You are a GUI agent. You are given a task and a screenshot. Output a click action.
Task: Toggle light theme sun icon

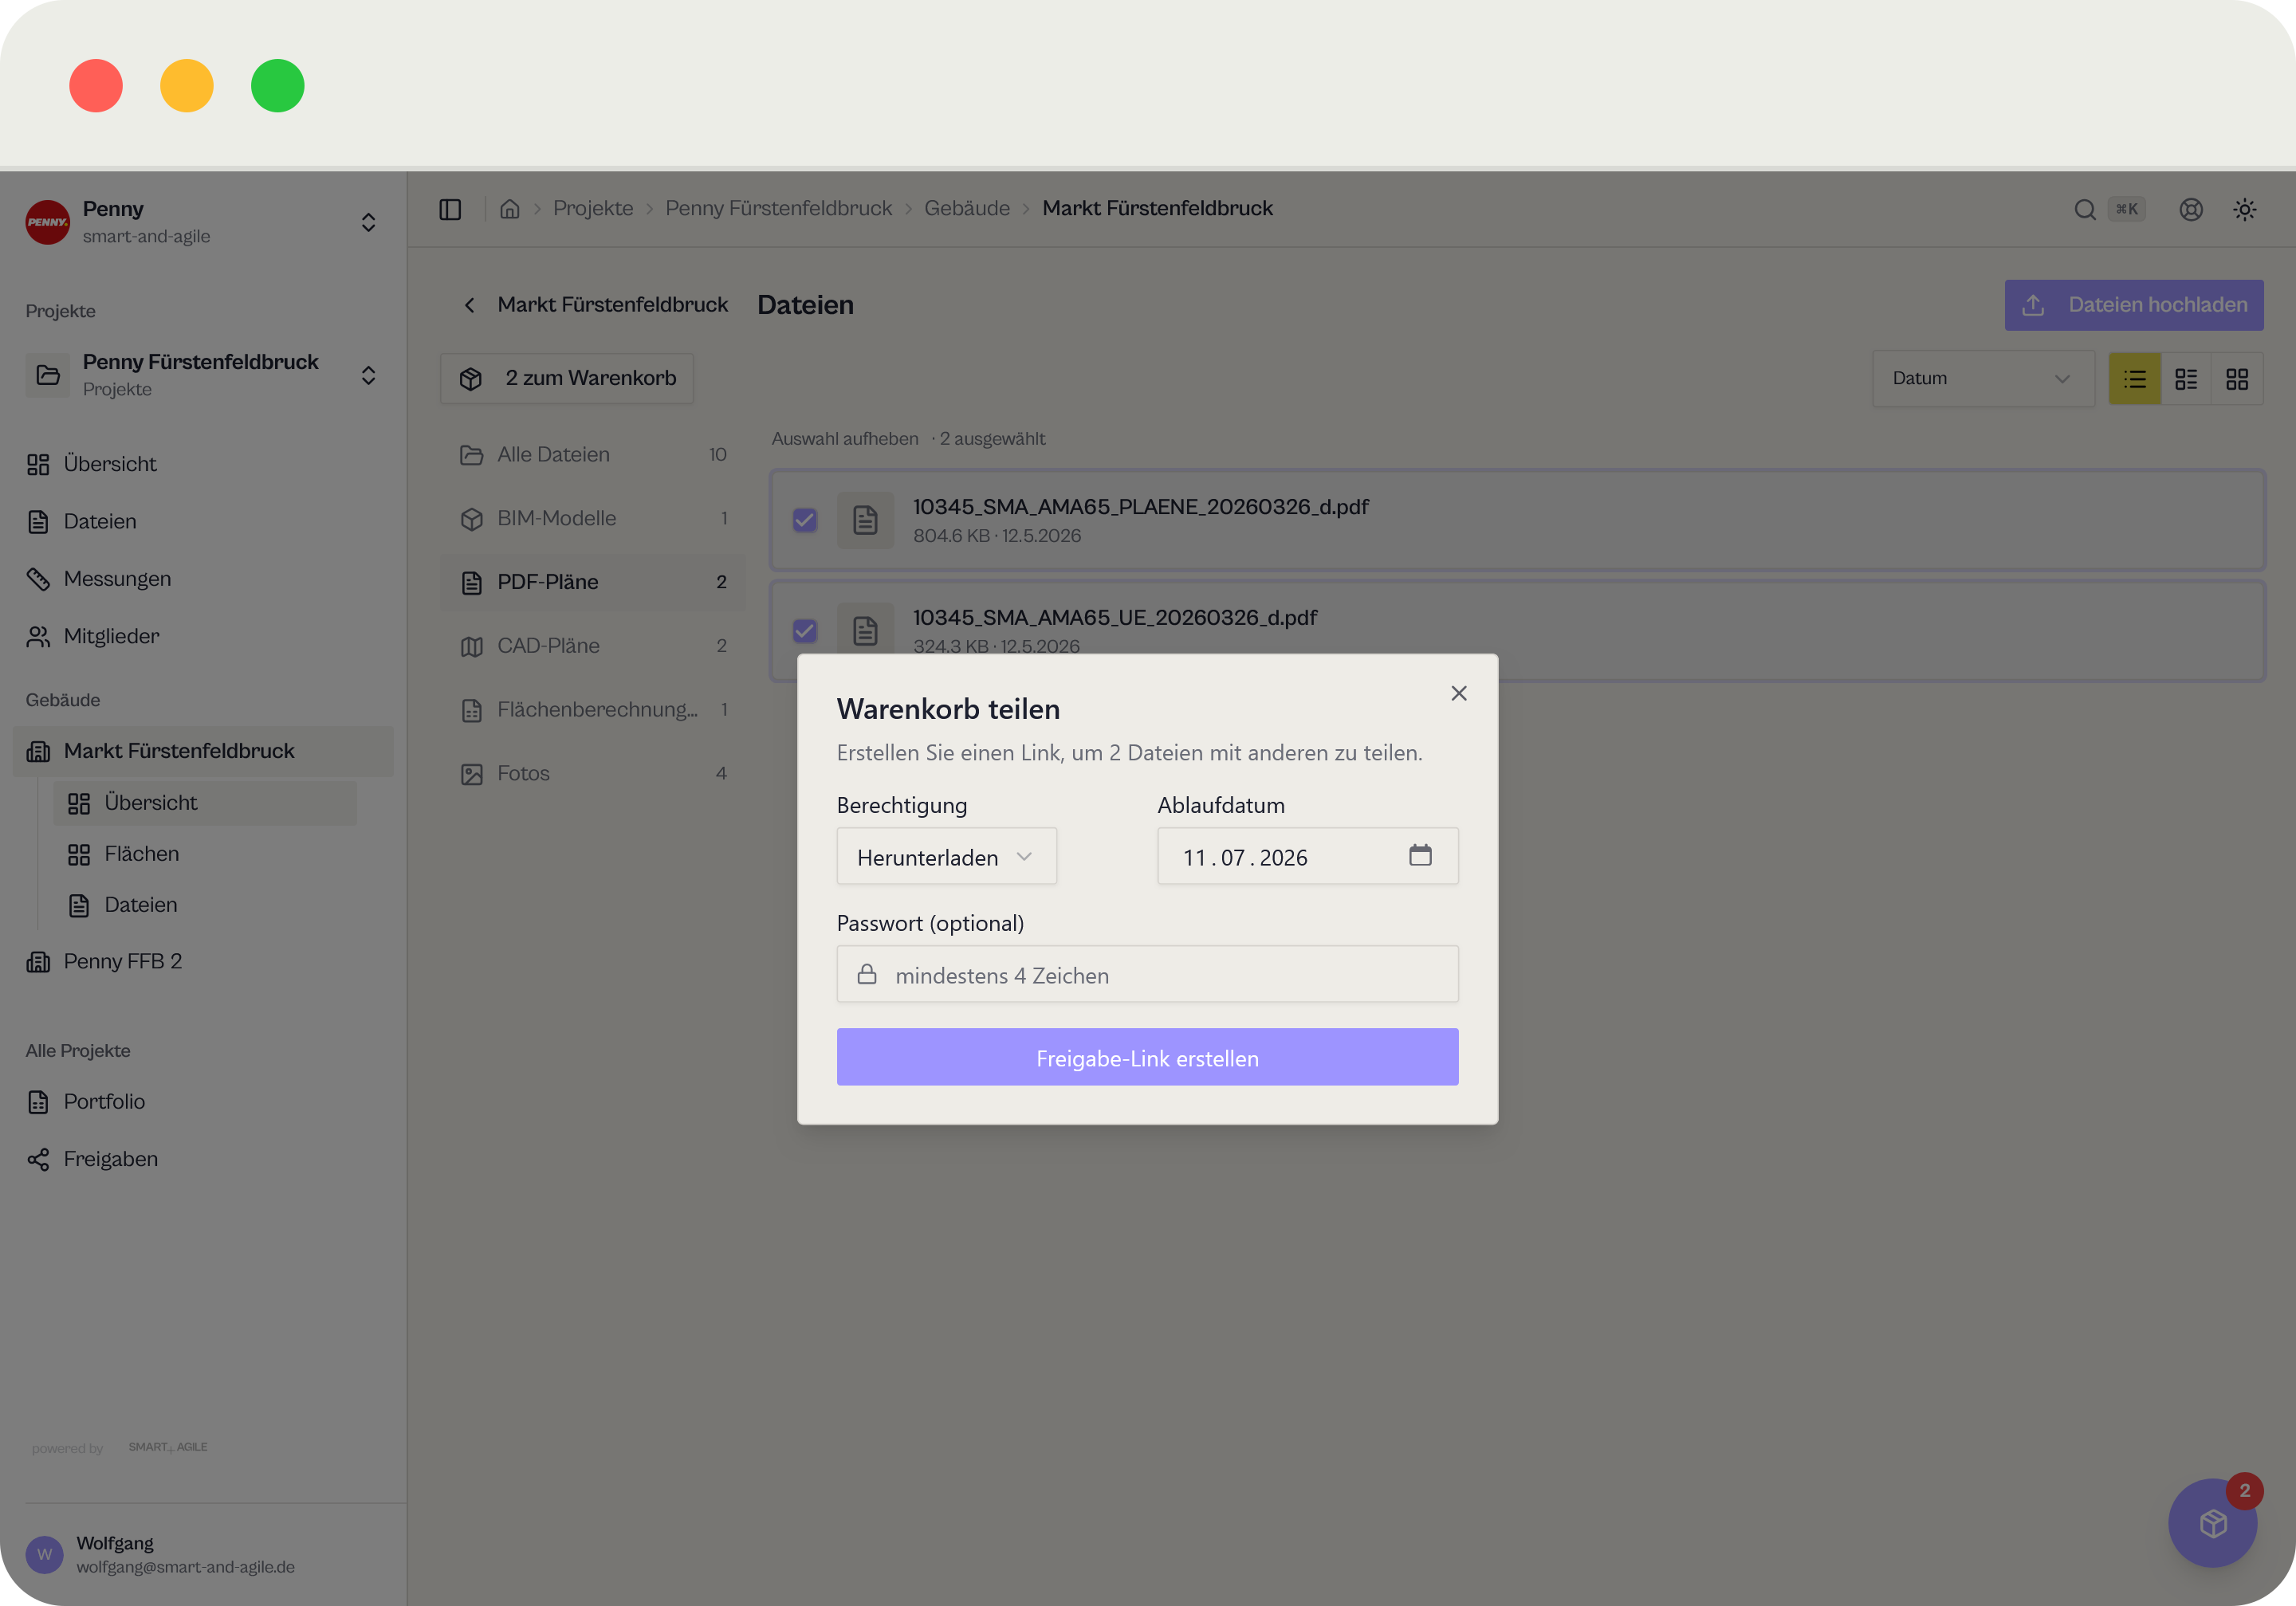point(2245,209)
